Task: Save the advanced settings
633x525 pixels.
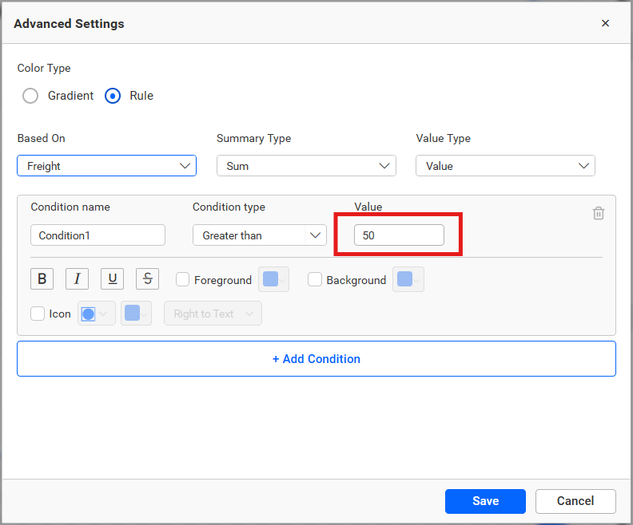Action: click(485, 501)
